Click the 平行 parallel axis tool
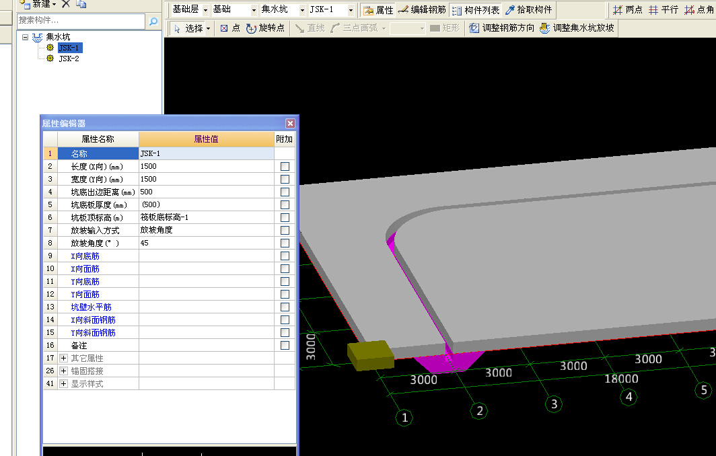Viewport: 716px width, 456px height. (x=664, y=10)
